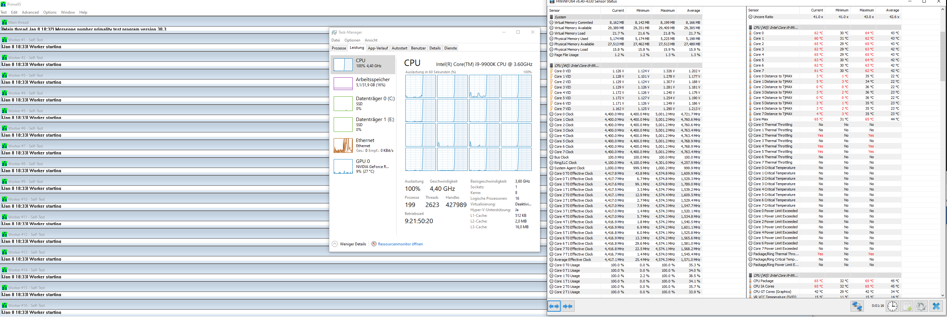The height and width of the screenshot is (317, 947).
Task: Start HWiNFO logging with sheet-plus icon
Action: coord(907,306)
